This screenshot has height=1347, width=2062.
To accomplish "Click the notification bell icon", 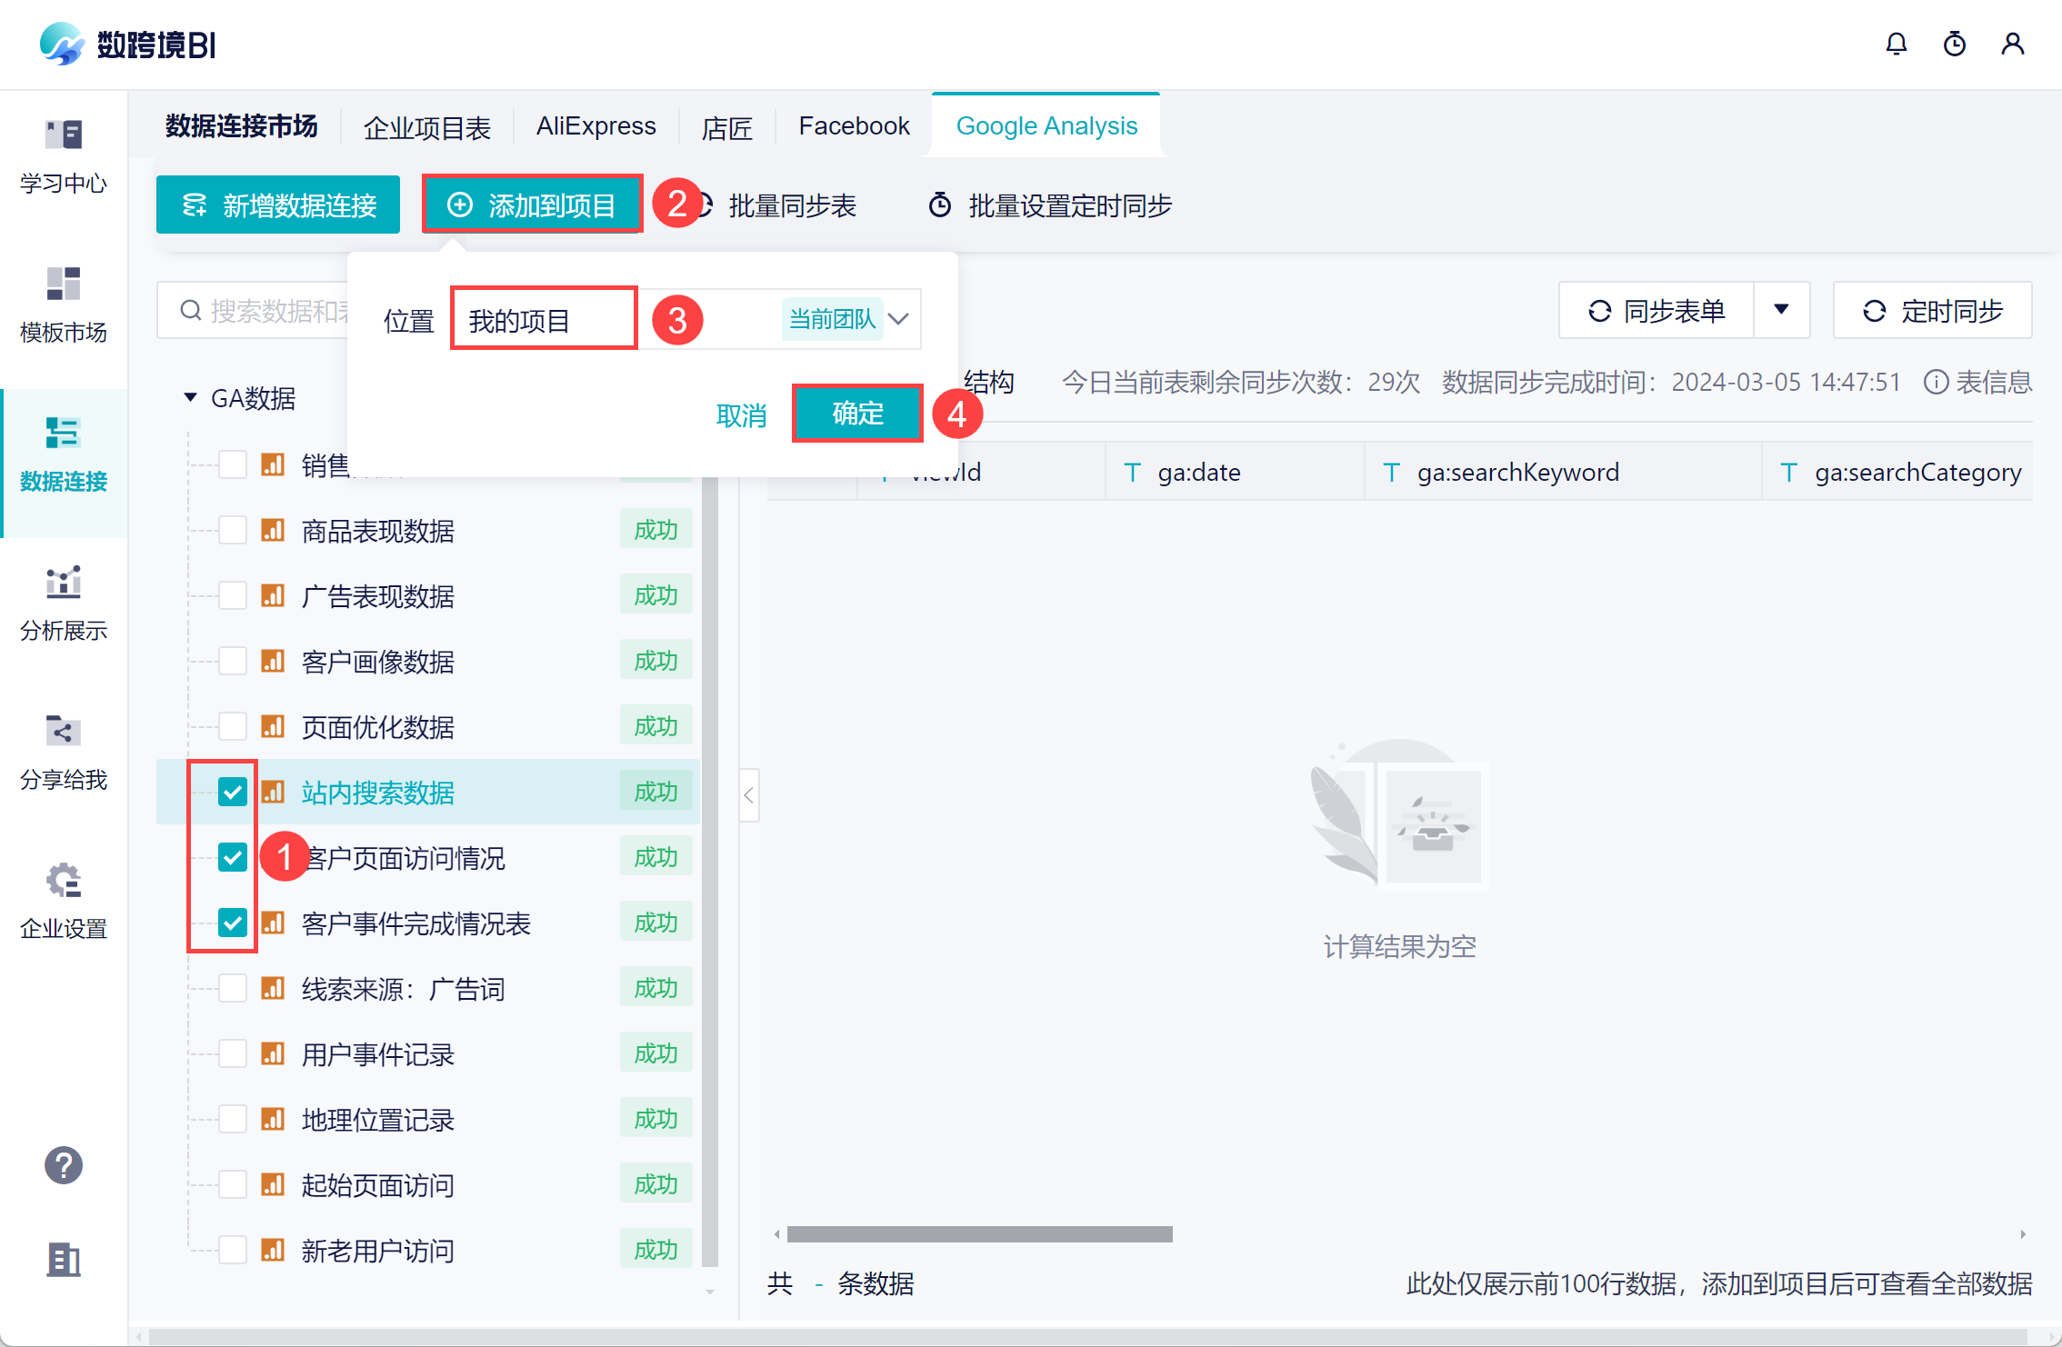I will coord(1896,45).
